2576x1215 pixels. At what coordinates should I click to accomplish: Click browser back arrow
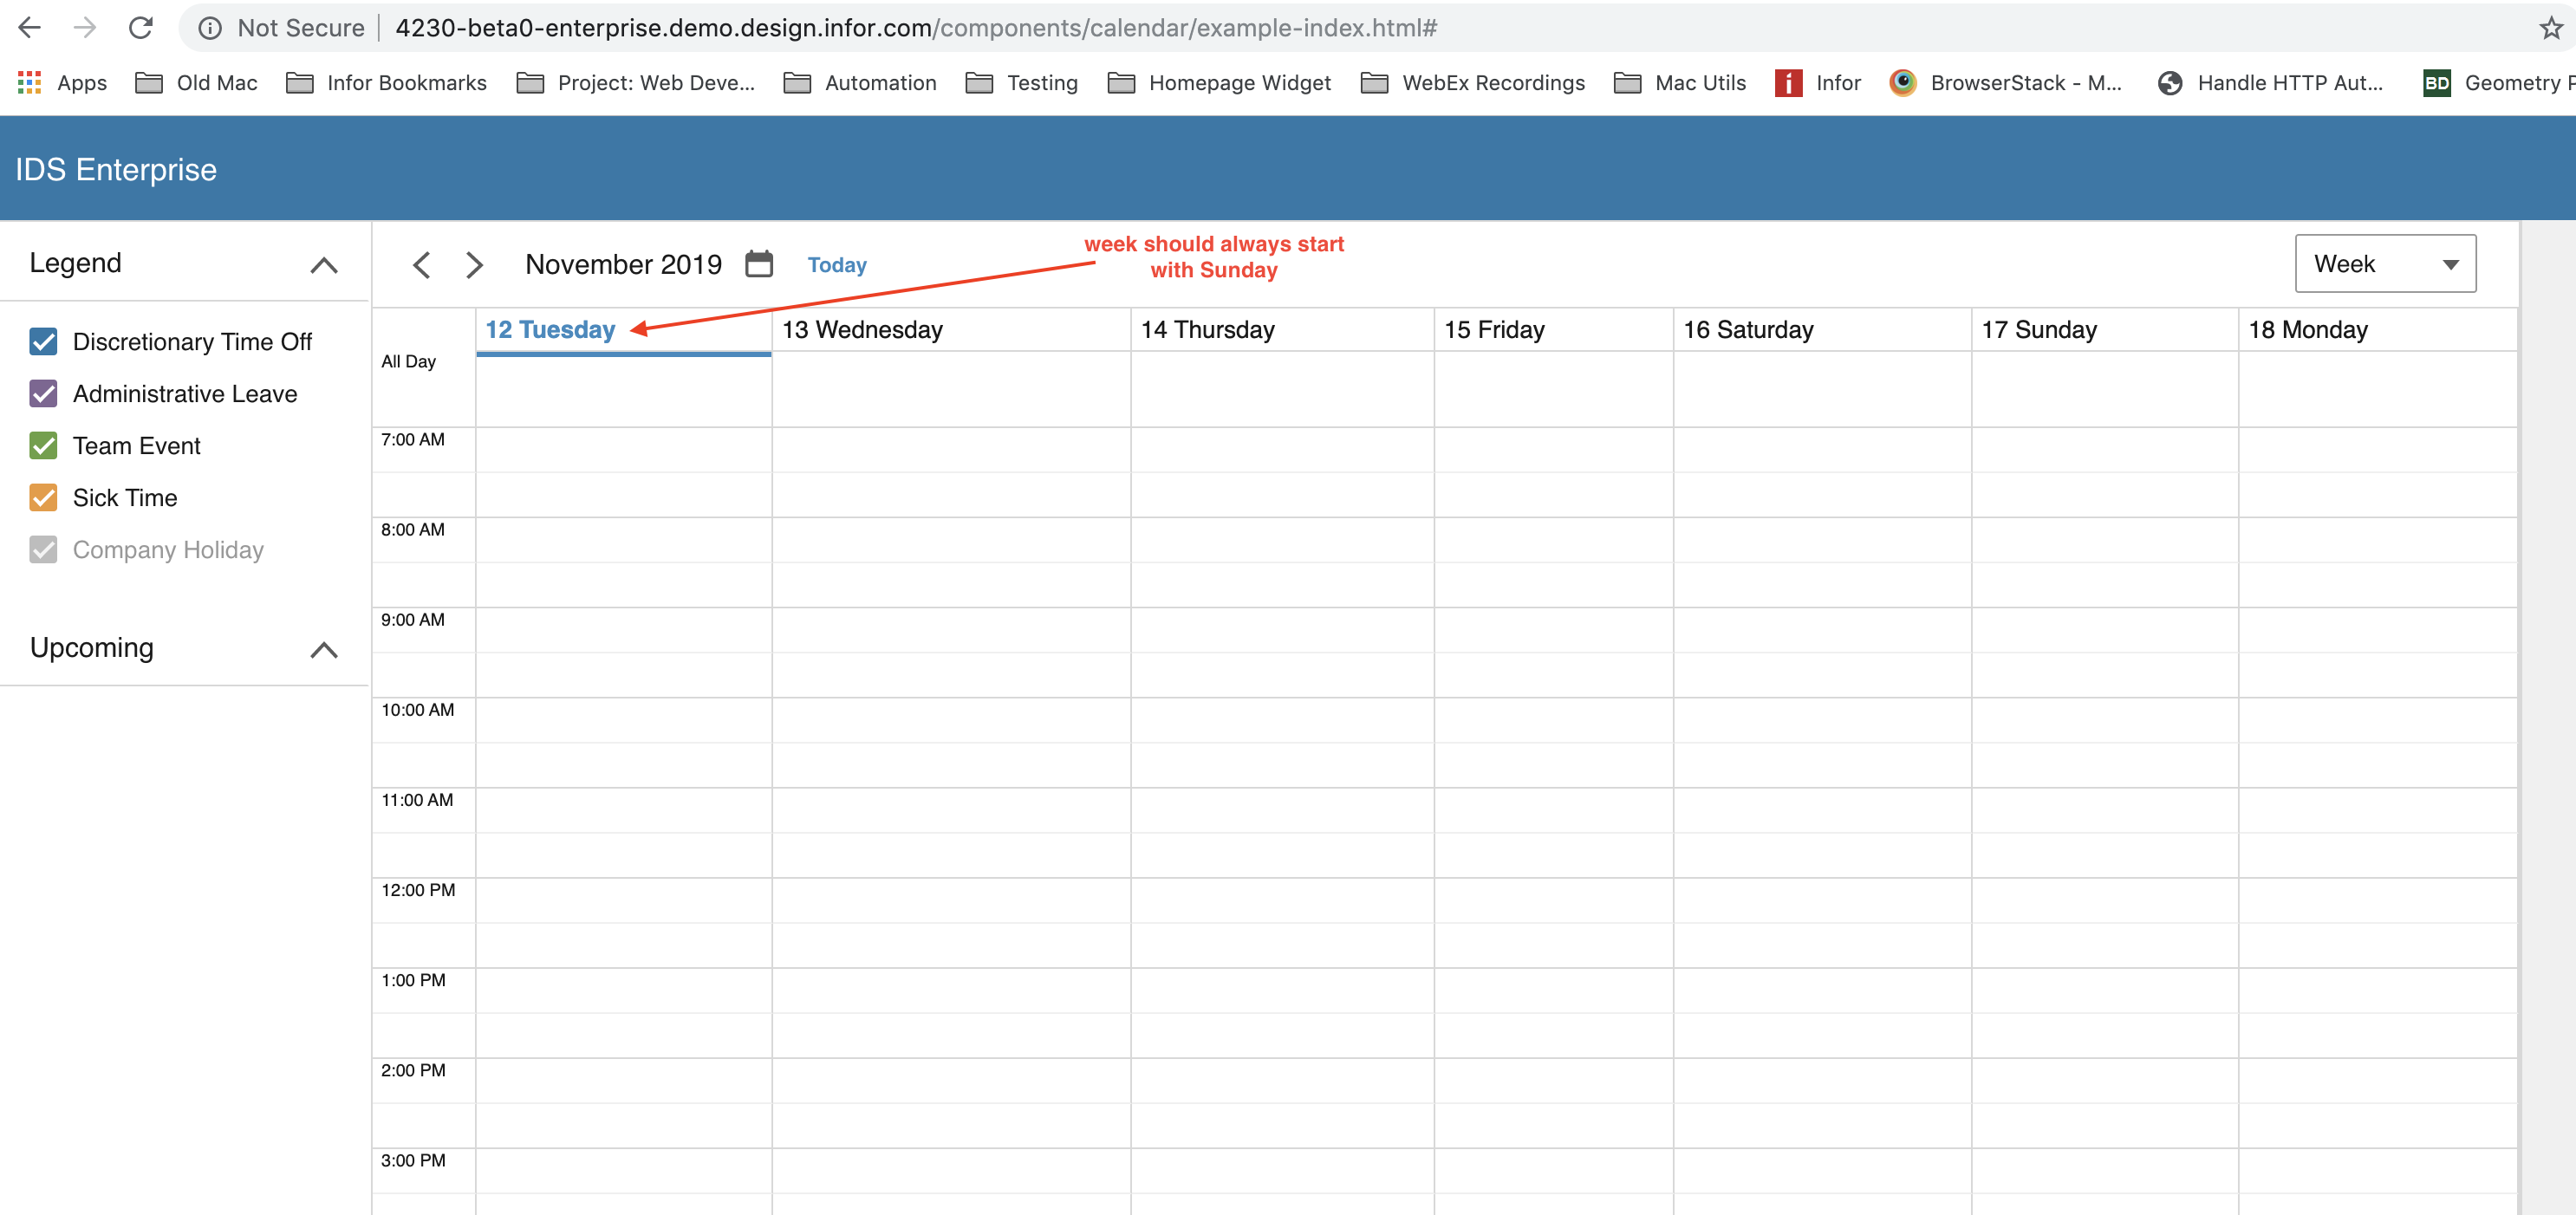[x=29, y=28]
